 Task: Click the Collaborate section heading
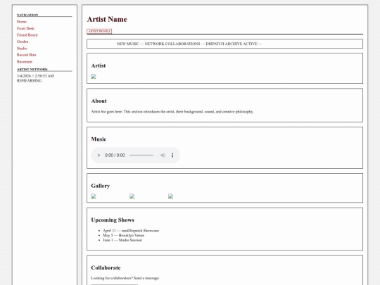click(106, 267)
